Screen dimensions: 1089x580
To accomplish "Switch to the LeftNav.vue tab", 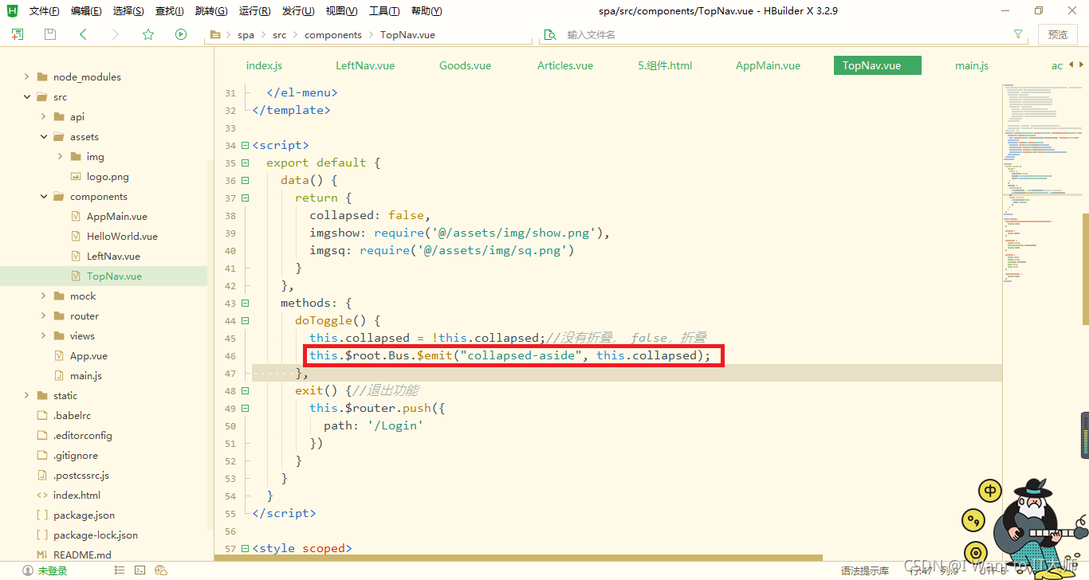I will point(365,65).
